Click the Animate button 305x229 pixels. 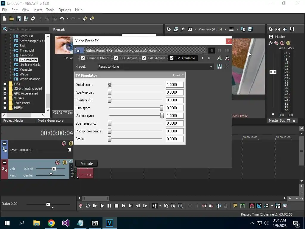[x=87, y=163]
